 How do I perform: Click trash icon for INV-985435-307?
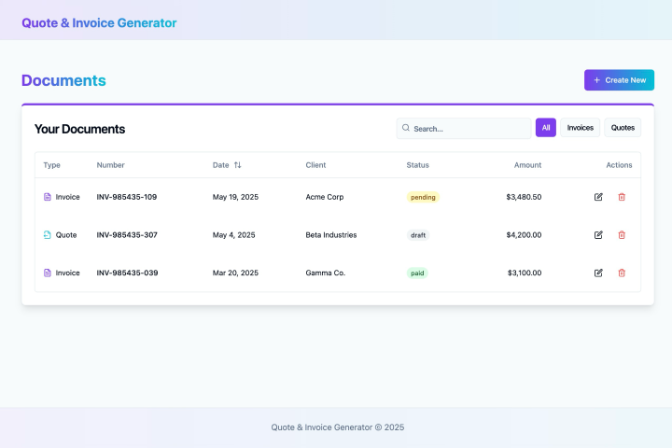click(x=622, y=235)
